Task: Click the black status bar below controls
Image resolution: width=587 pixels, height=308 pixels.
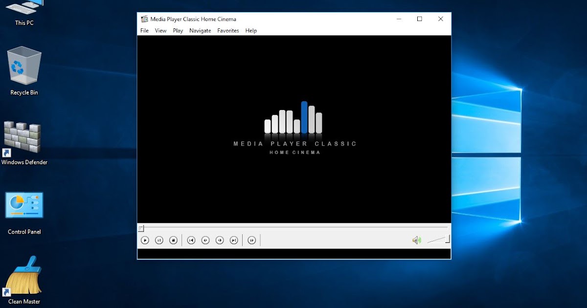Action: click(x=294, y=254)
